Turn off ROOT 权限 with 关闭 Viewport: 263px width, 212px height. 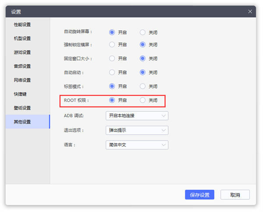(142, 100)
